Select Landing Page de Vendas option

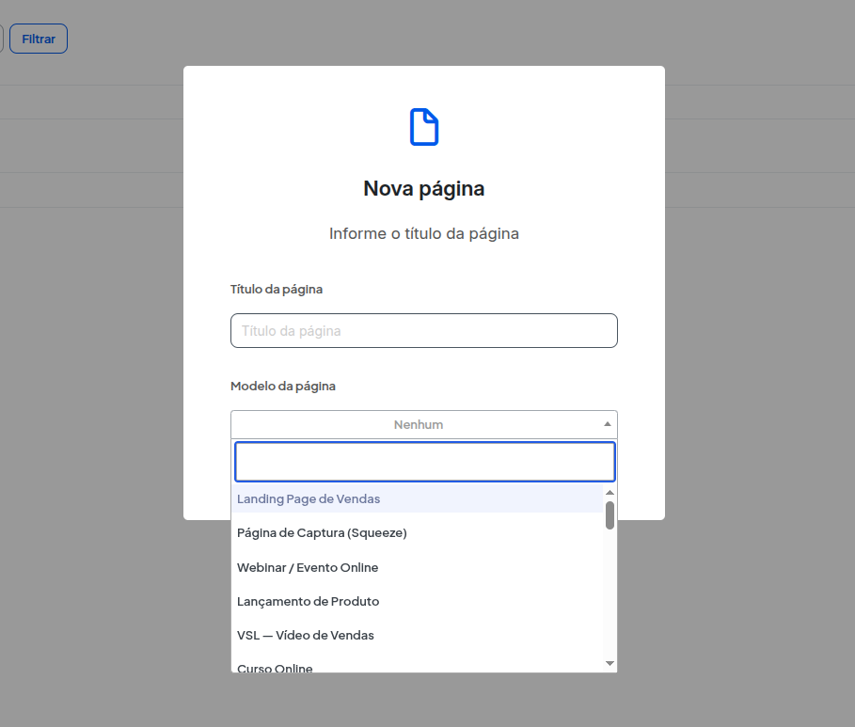(417, 499)
